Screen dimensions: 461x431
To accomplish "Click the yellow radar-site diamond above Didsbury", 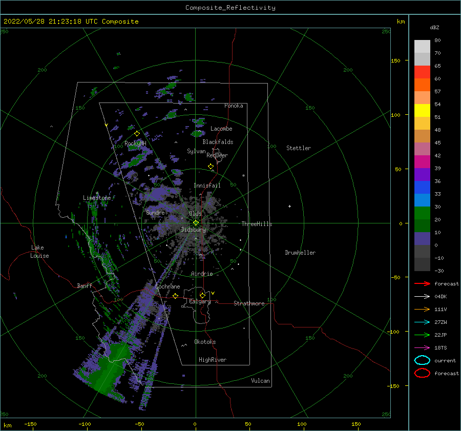I will pyautogui.click(x=196, y=223).
